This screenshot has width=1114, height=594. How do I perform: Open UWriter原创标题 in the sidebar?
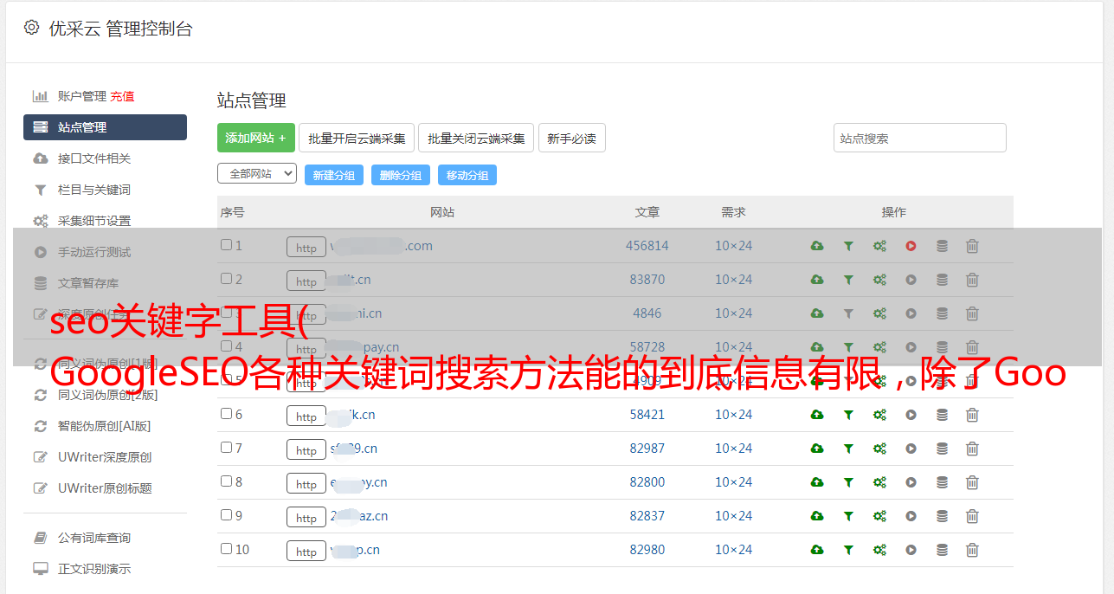click(x=105, y=488)
